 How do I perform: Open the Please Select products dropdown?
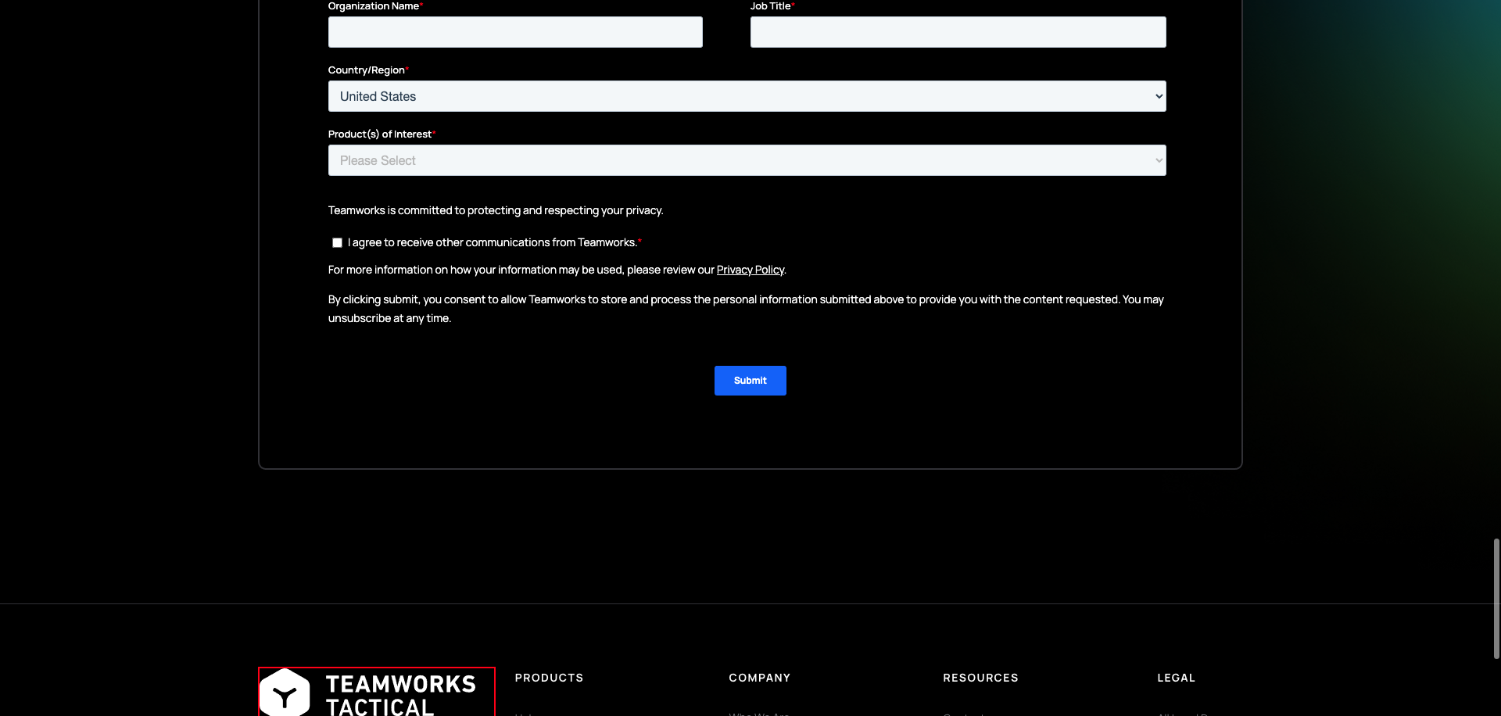click(x=747, y=159)
